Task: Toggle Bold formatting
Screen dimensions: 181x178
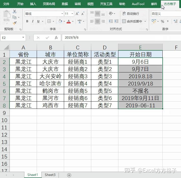Action: pos(27,21)
